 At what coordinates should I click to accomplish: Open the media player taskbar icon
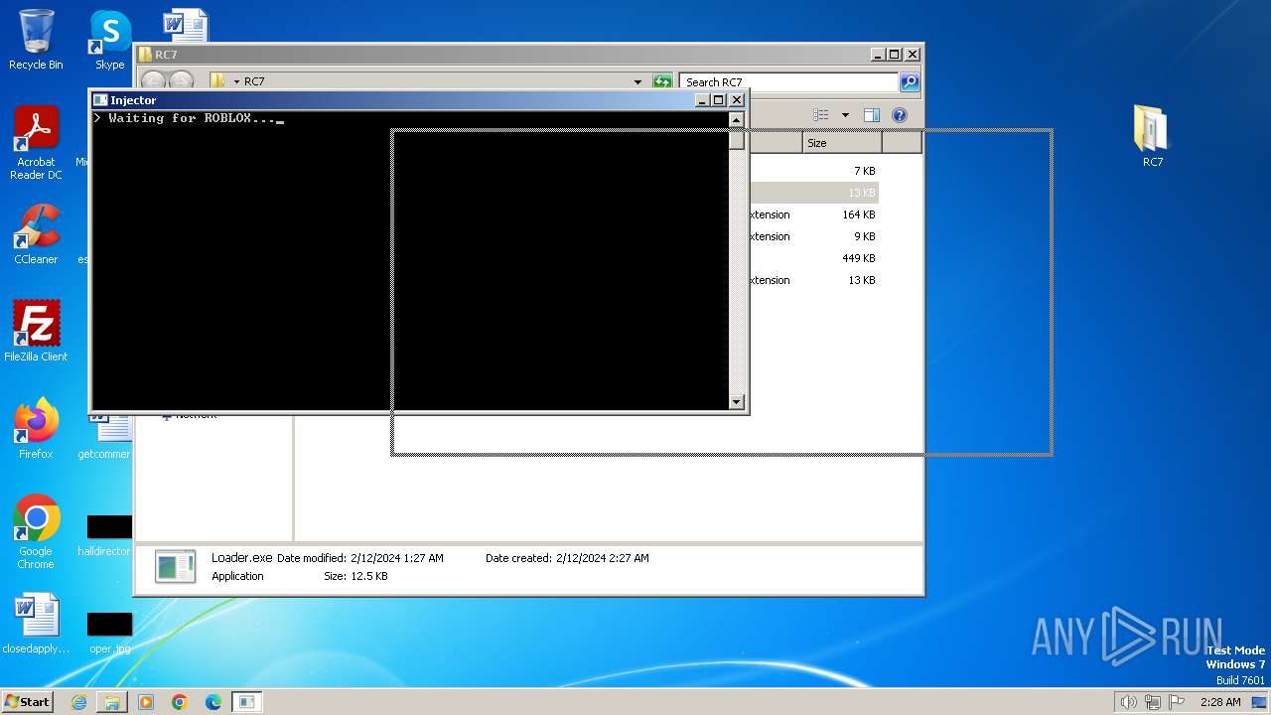(146, 702)
